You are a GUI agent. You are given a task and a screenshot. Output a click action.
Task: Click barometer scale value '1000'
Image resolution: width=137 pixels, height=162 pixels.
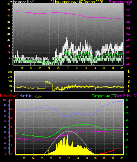coord(128,34)
